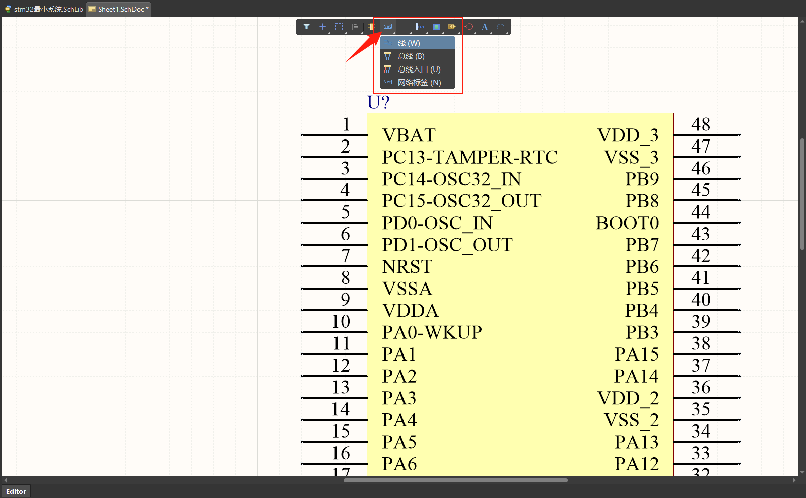Select the PA3 pin label
Image resolution: width=806 pixels, height=498 pixels.
tap(399, 398)
